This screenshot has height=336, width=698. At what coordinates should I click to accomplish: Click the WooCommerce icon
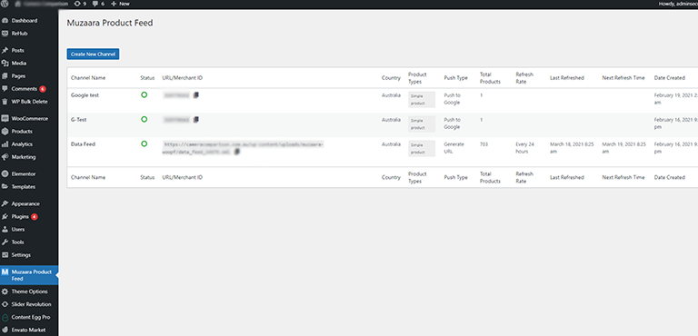click(x=5, y=119)
